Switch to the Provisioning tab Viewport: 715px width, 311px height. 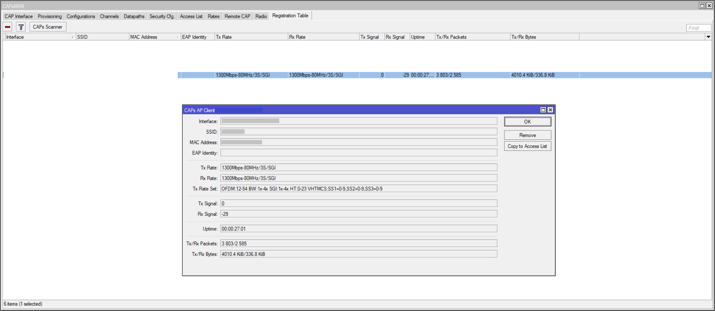point(50,16)
